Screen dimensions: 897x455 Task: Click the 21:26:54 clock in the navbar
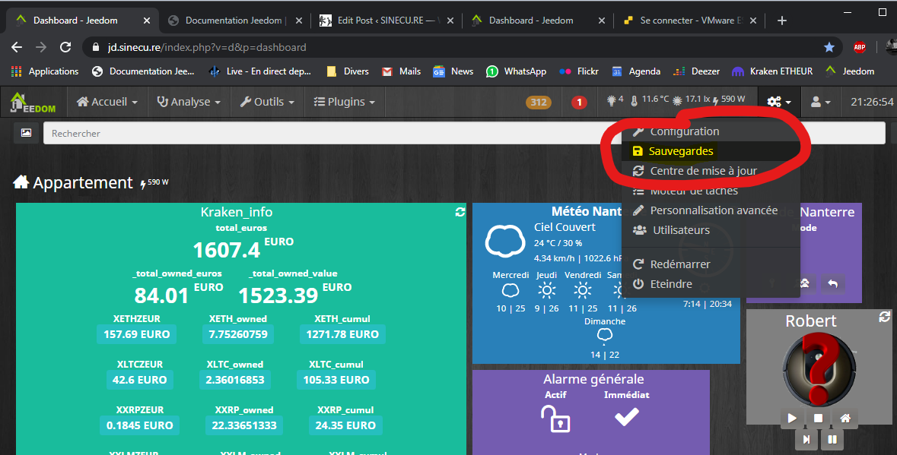pyautogui.click(x=872, y=103)
